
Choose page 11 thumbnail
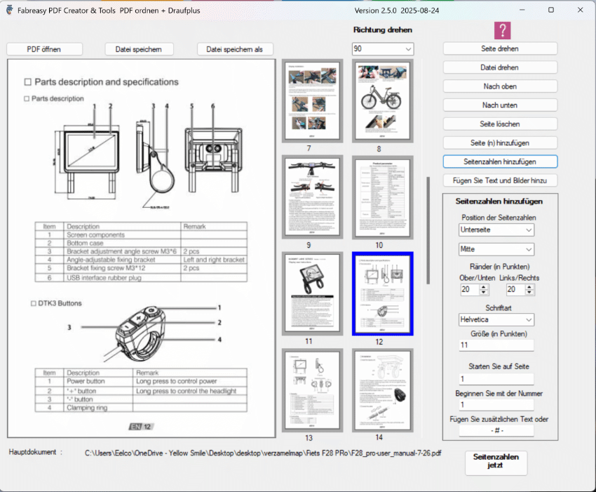click(309, 292)
